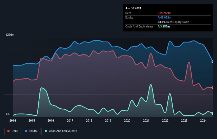Click the ₪3.155m cash value
This screenshot has width=217, height=139.
(164, 26)
